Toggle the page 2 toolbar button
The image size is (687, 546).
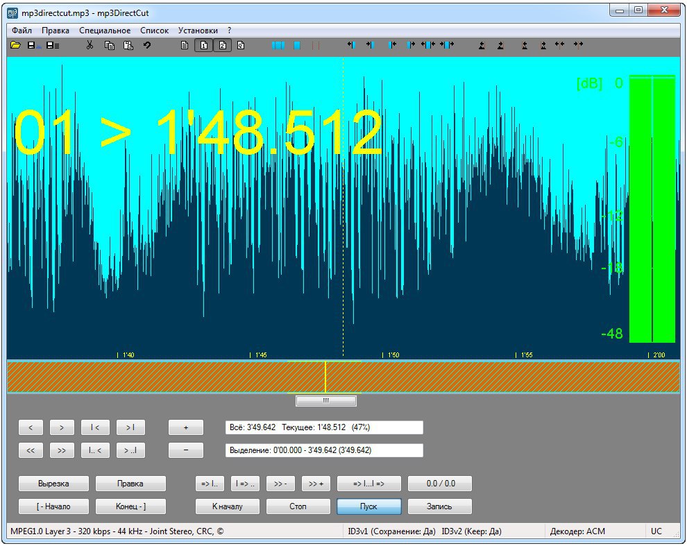click(222, 45)
